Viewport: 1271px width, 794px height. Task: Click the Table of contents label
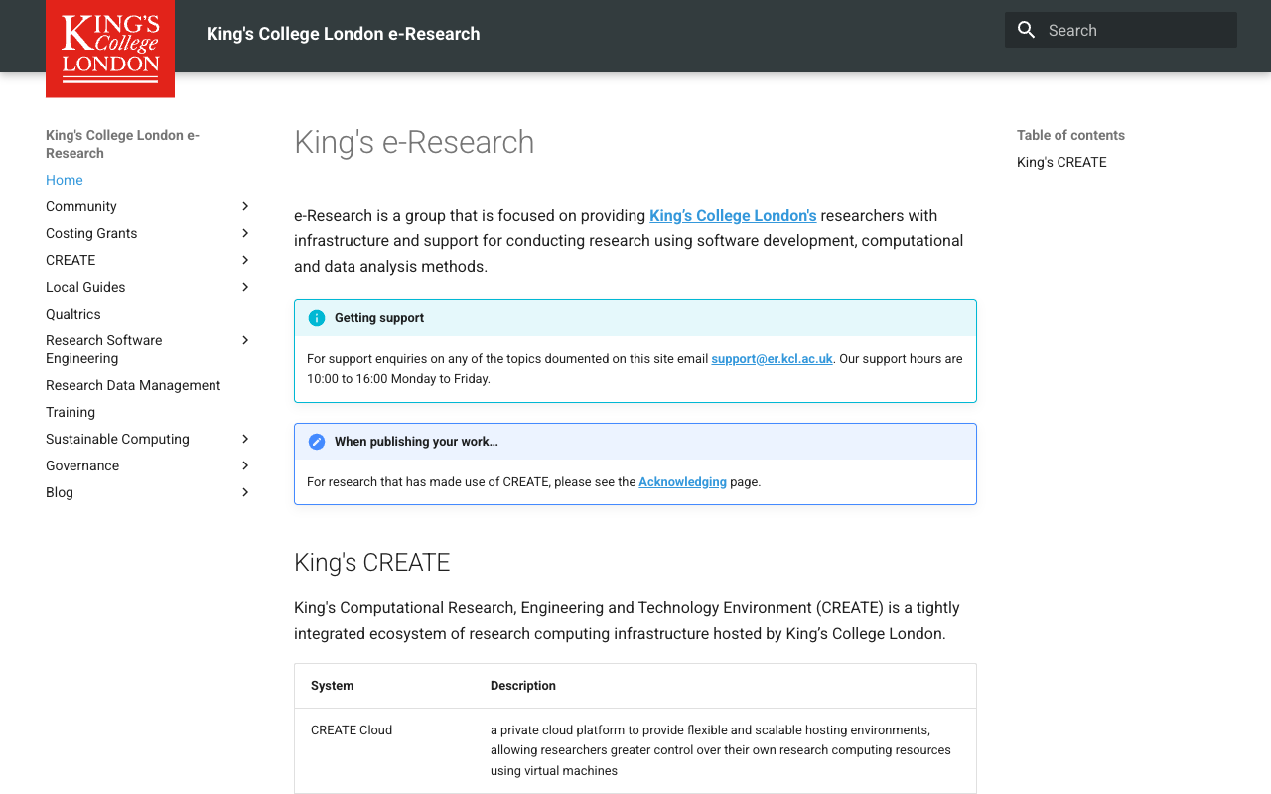[1070, 135]
